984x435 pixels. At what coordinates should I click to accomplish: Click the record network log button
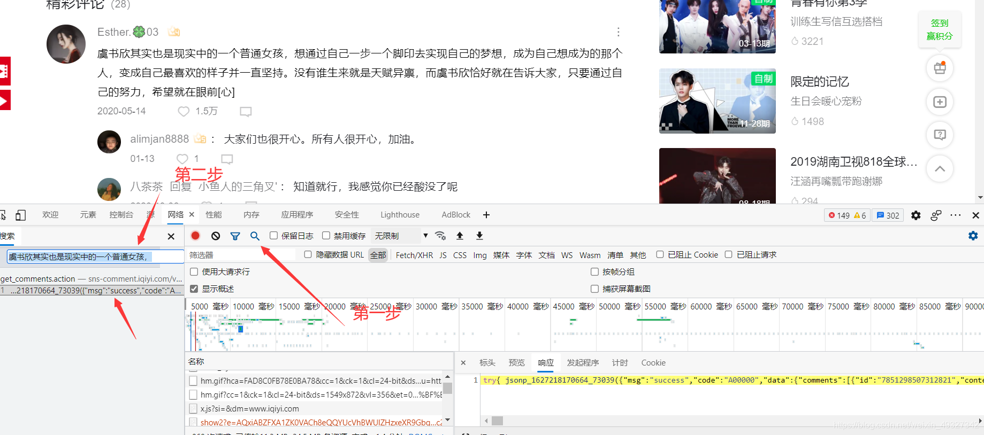click(195, 236)
